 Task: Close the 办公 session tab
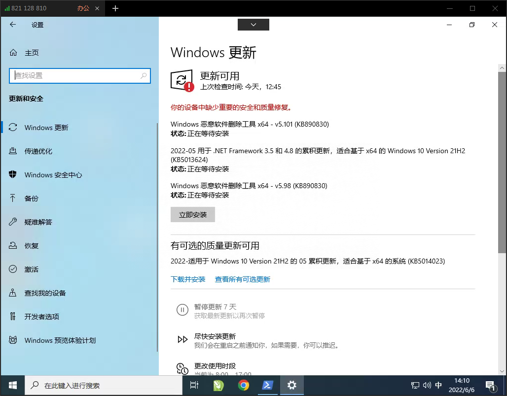[x=97, y=8]
